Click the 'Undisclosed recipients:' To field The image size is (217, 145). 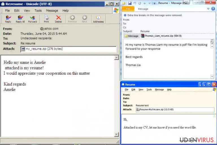(x=36, y=38)
